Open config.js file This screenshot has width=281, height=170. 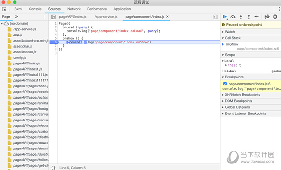(x=20, y=58)
